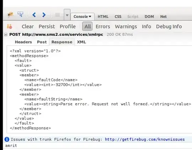Click the Profile button
Image resolution: width=192 pixels, height=150 pixels.
68,27
